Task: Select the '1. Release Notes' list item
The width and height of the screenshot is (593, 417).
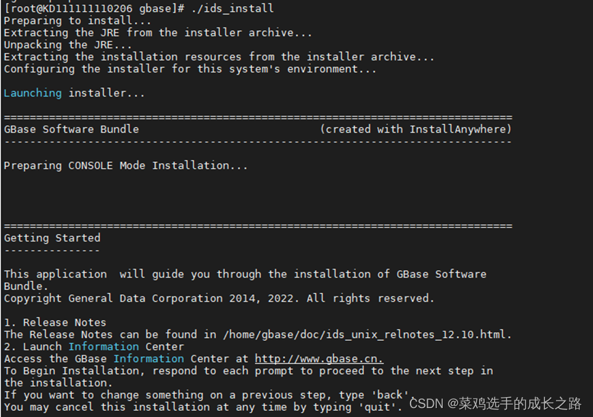Action: pyautogui.click(x=56, y=322)
